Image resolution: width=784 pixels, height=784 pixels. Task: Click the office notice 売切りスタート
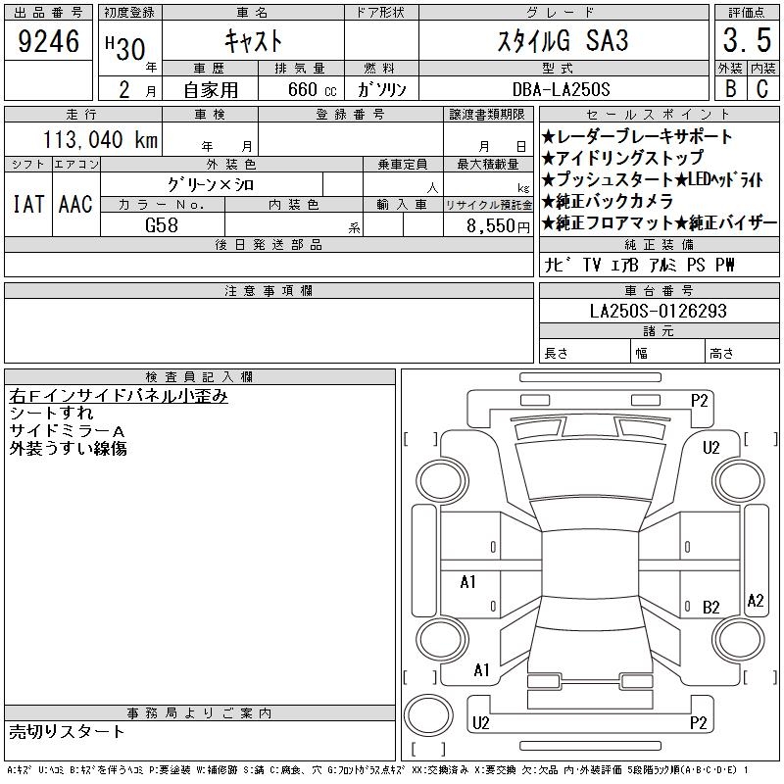point(67,731)
